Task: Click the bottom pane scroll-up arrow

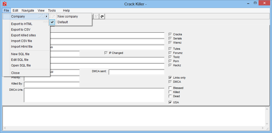Action: pyautogui.click(x=267, y=109)
